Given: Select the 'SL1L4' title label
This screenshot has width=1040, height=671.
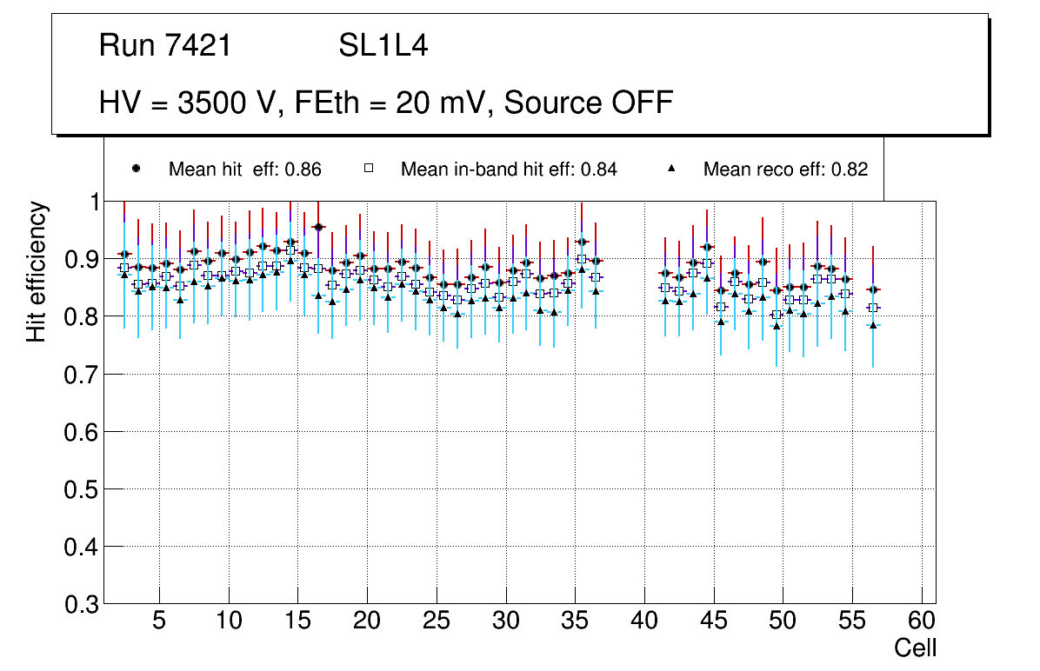Looking at the screenshot, I should coord(383,46).
